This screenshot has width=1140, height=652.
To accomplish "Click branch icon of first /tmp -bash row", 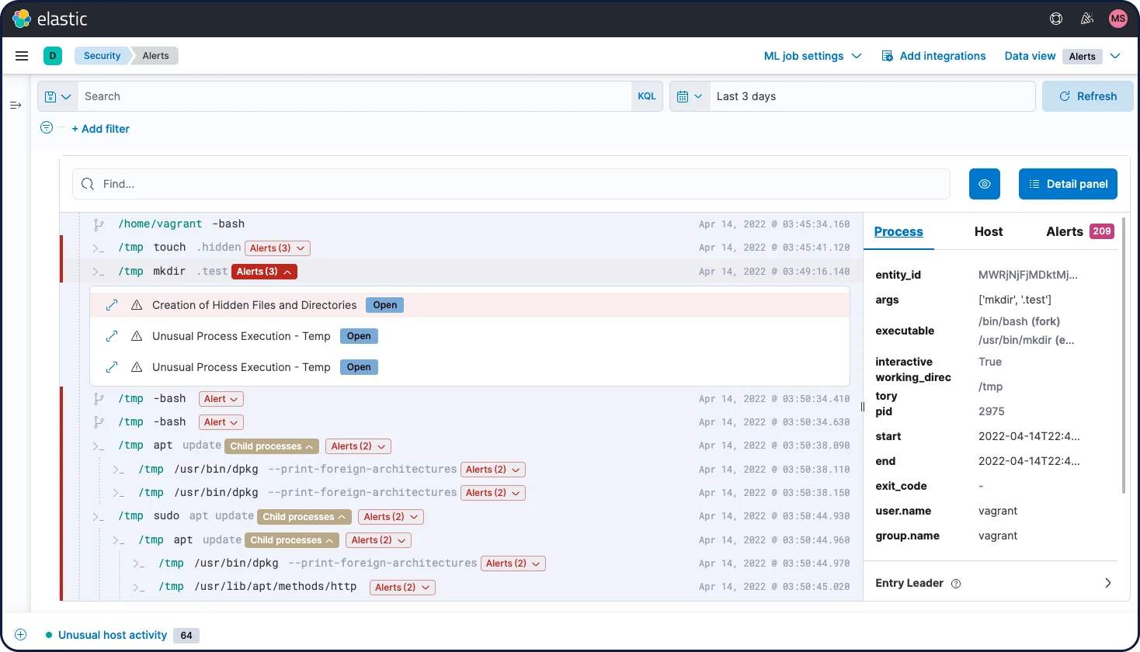I will [99, 399].
